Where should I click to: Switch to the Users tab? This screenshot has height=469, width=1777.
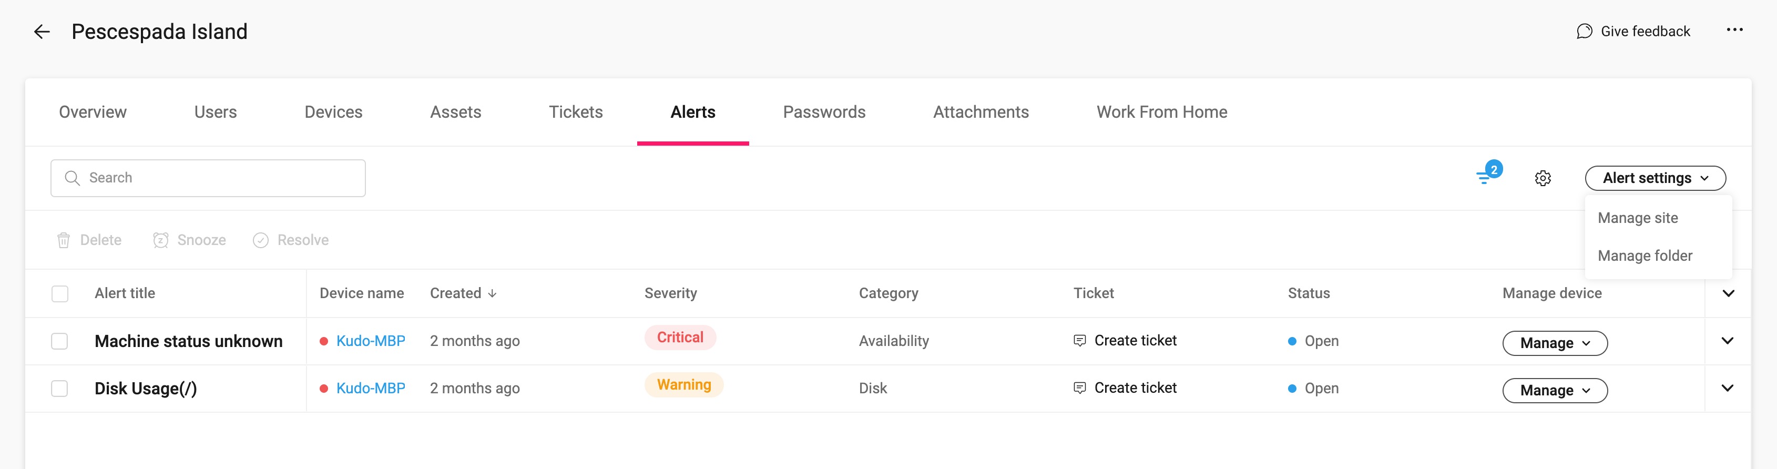point(215,112)
